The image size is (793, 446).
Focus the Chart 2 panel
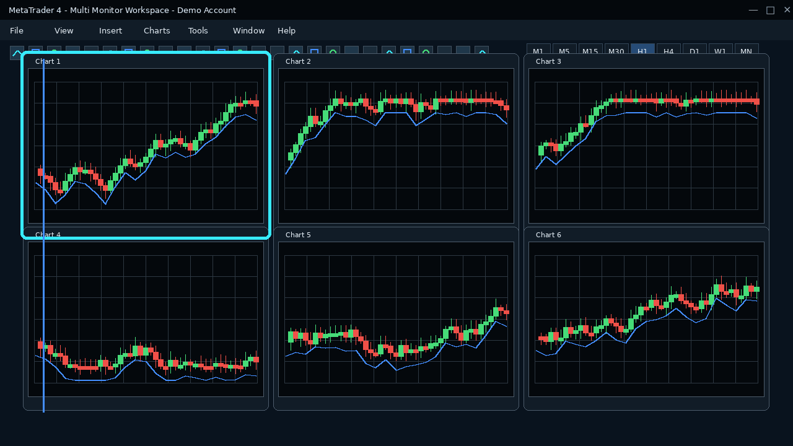(396, 139)
